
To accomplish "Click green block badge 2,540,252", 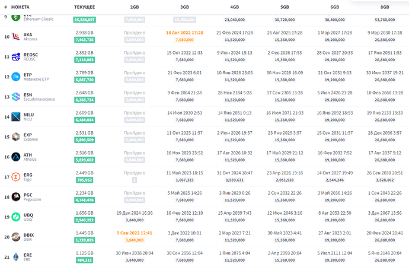I will click(85, 220).
